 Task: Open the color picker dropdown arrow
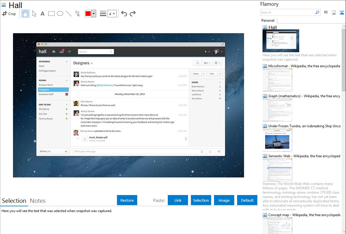[x=94, y=14]
